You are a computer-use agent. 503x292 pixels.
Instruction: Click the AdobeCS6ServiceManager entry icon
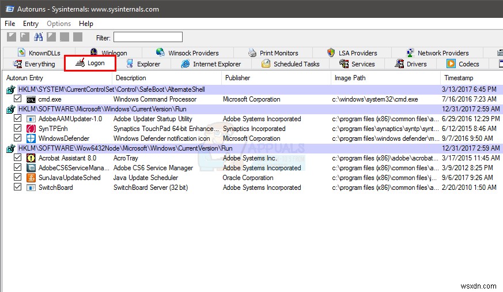click(x=31, y=168)
